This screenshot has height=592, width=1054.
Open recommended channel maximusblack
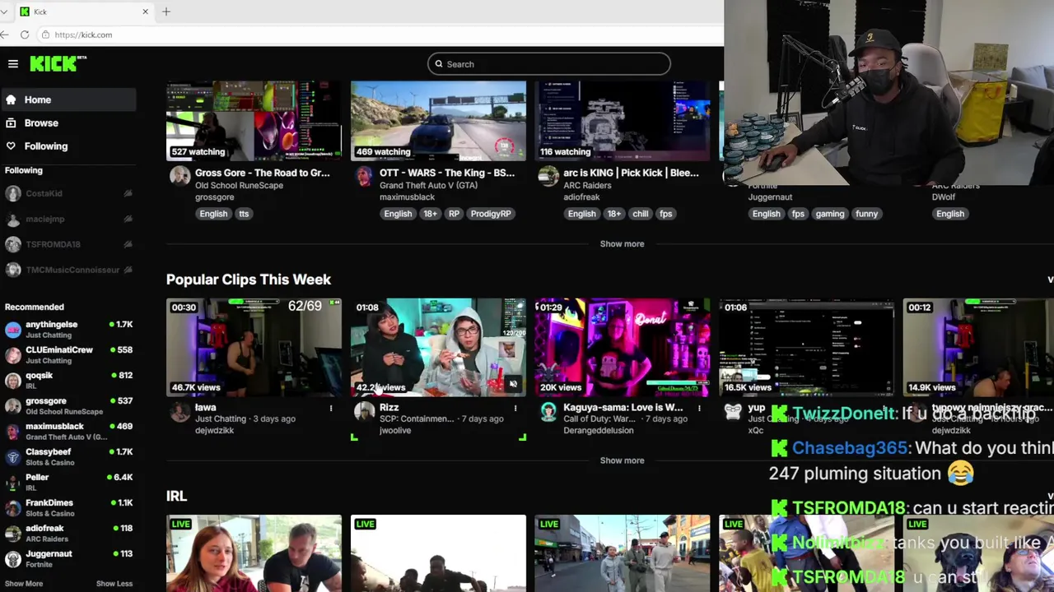point(68,432)
